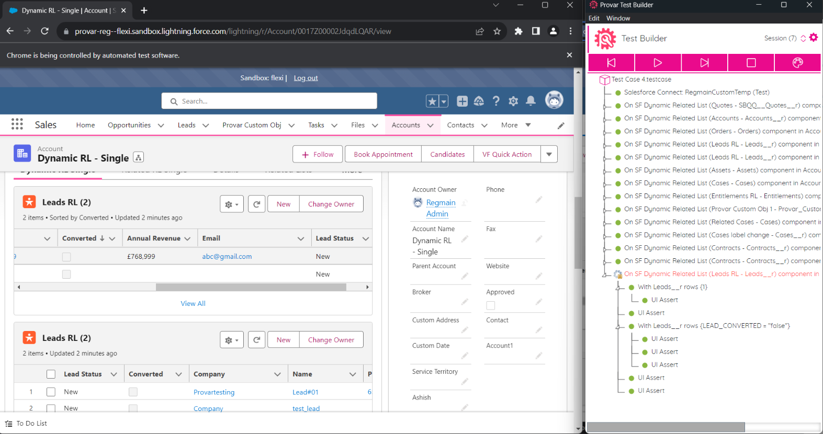Reload the page in Chrome
Image resolution: width=823 pixels, height=434 pixels.
45,31
